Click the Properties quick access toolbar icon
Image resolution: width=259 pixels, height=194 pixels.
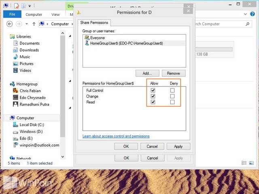[x=16, y=6]
